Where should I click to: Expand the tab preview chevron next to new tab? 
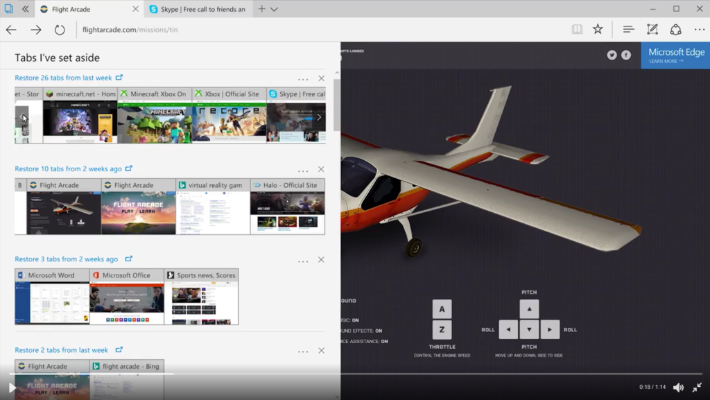(x=274, y=10)
